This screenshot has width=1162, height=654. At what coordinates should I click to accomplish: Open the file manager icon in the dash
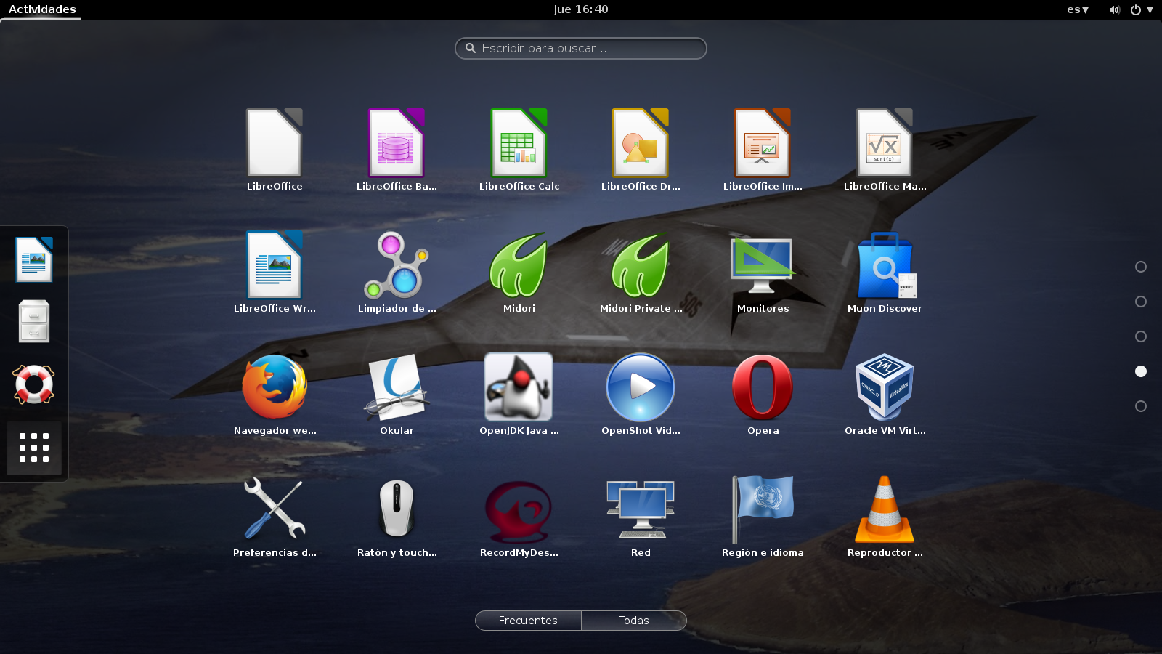33,321
